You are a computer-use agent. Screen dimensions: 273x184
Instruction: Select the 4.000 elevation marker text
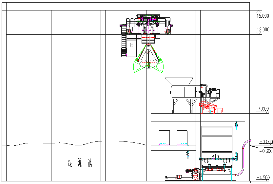(263, 109)
